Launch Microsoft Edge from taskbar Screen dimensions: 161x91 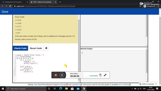61,89
